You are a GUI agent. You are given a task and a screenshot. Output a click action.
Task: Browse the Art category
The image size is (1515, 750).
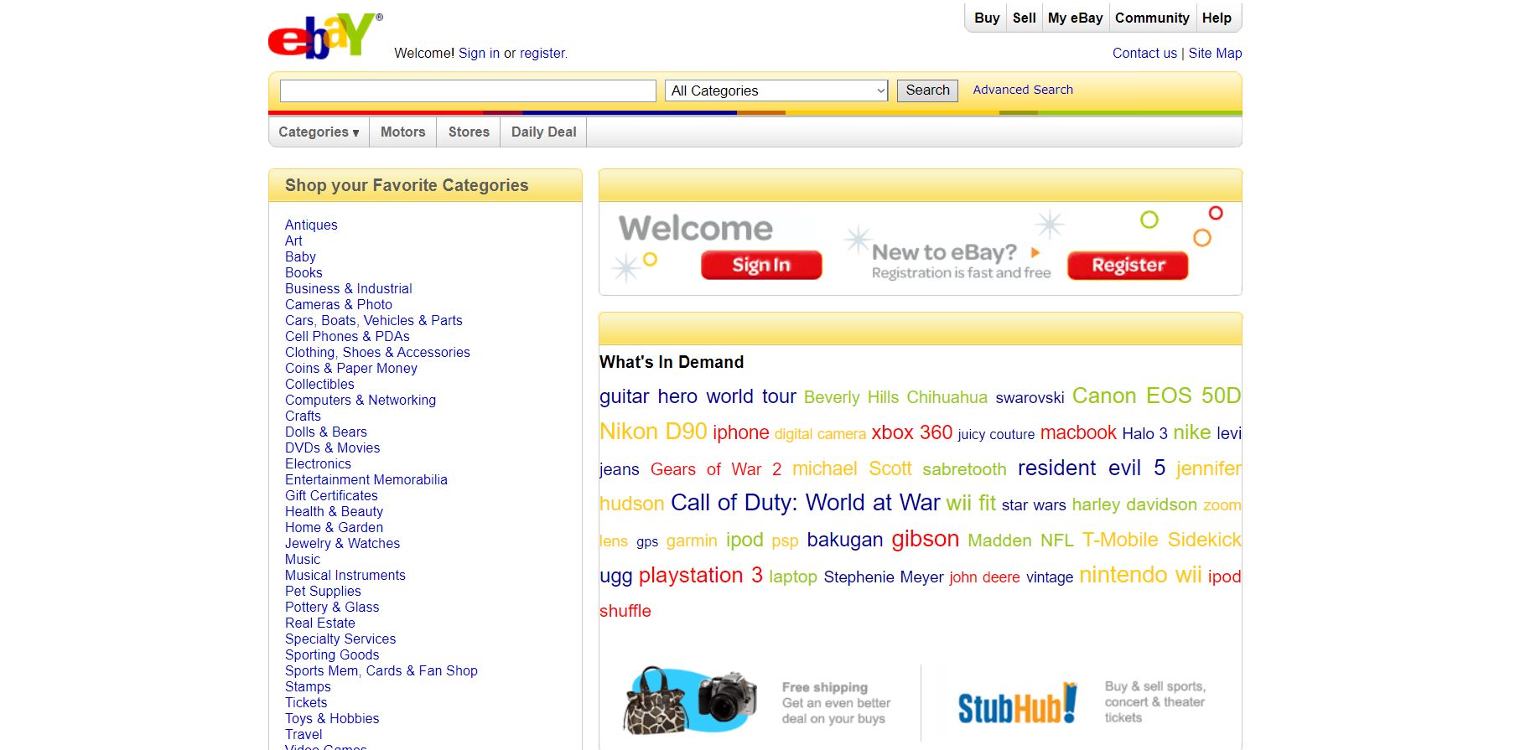(x=293, y=241)
